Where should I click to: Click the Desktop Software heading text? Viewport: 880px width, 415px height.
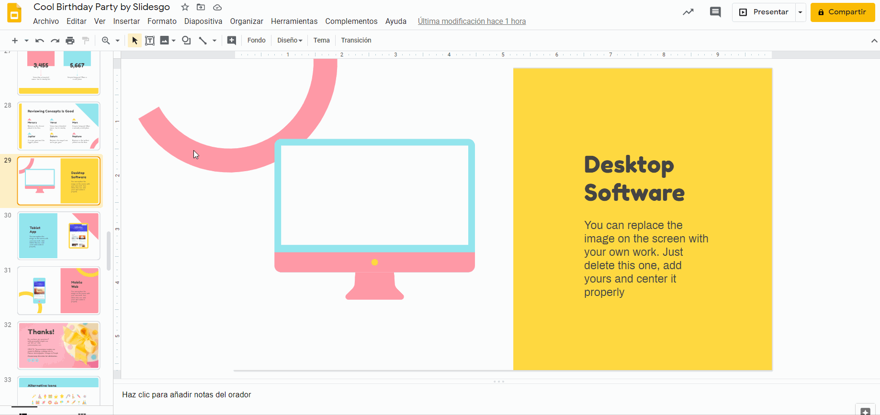pos(634,178)
